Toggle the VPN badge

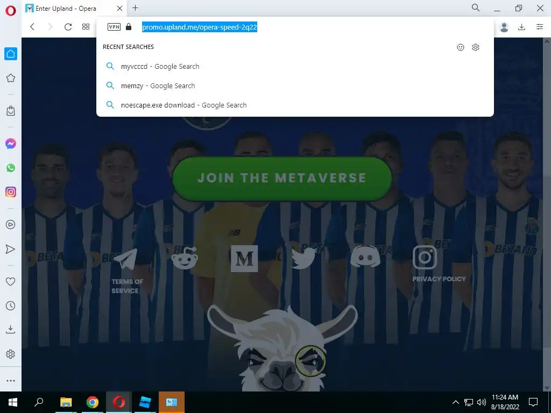[114, 27]
